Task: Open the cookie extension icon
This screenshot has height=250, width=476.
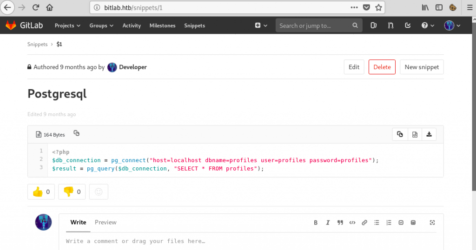Action: (453, 7)
